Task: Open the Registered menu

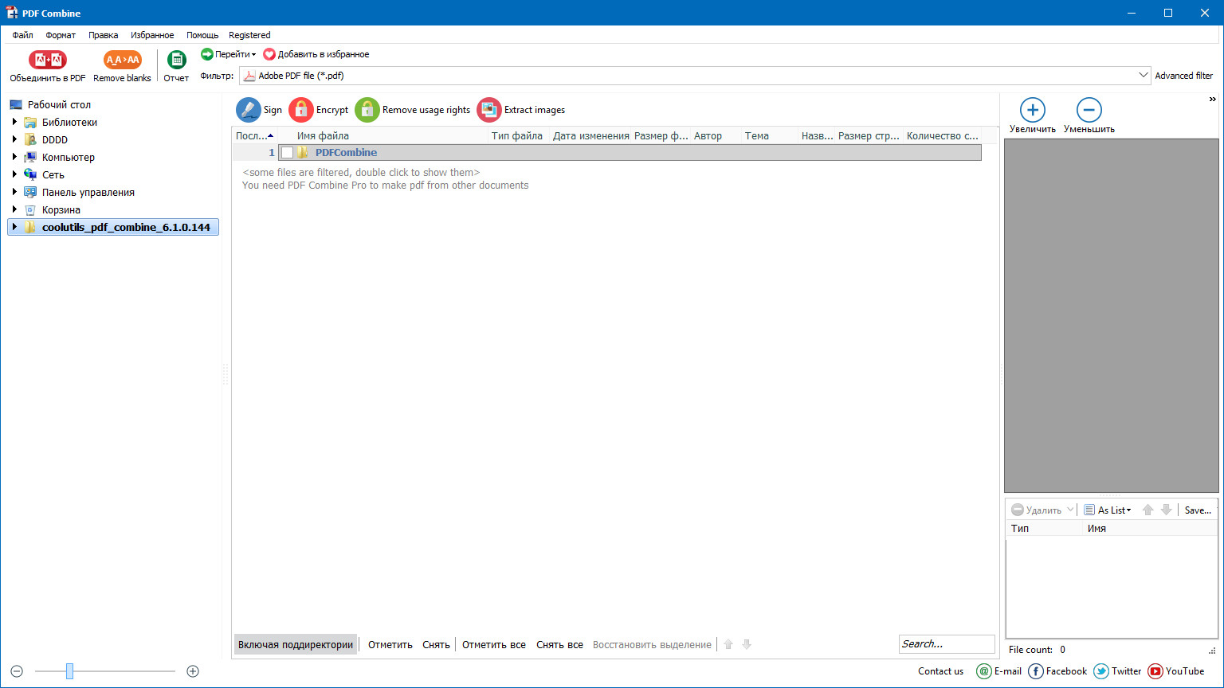Action: click(x=249, y=35)
